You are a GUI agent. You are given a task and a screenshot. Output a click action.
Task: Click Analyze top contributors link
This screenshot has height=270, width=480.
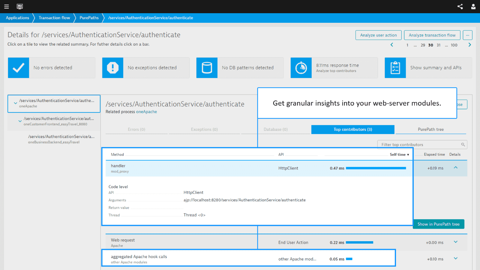(336, 71)
